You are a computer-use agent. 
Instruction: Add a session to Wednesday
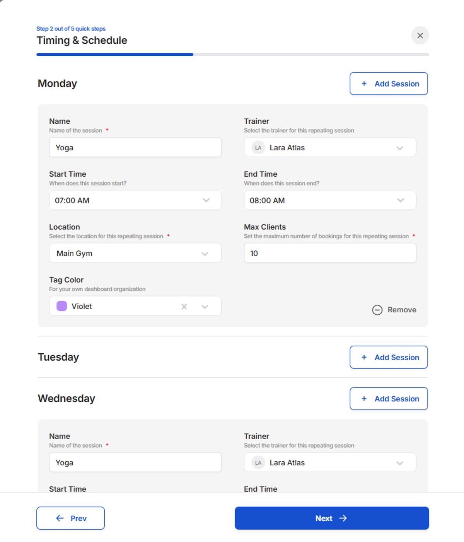click(389, 399)
